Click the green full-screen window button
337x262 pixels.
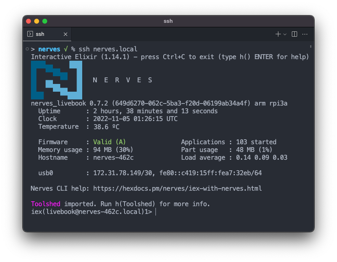point(45,21)
